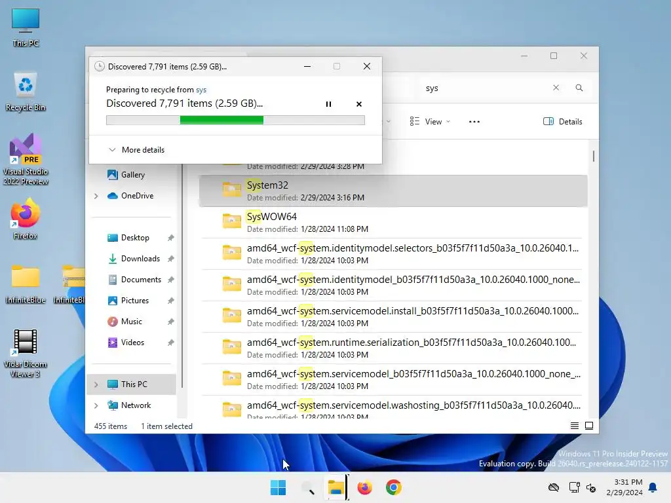Open Documents from the sidebar

click(x=141, y=279)
